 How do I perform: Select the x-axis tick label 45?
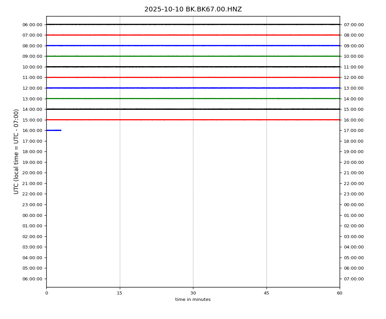click(267, 293)
